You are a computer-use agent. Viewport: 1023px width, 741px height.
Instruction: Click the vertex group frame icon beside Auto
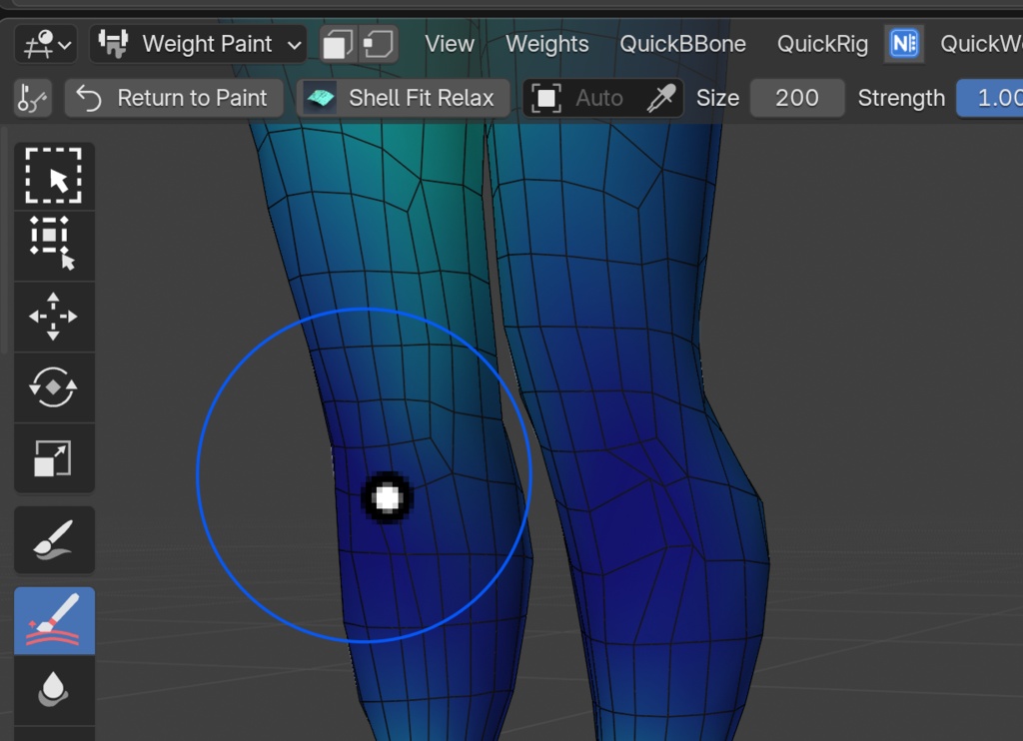tap(546, 99)
